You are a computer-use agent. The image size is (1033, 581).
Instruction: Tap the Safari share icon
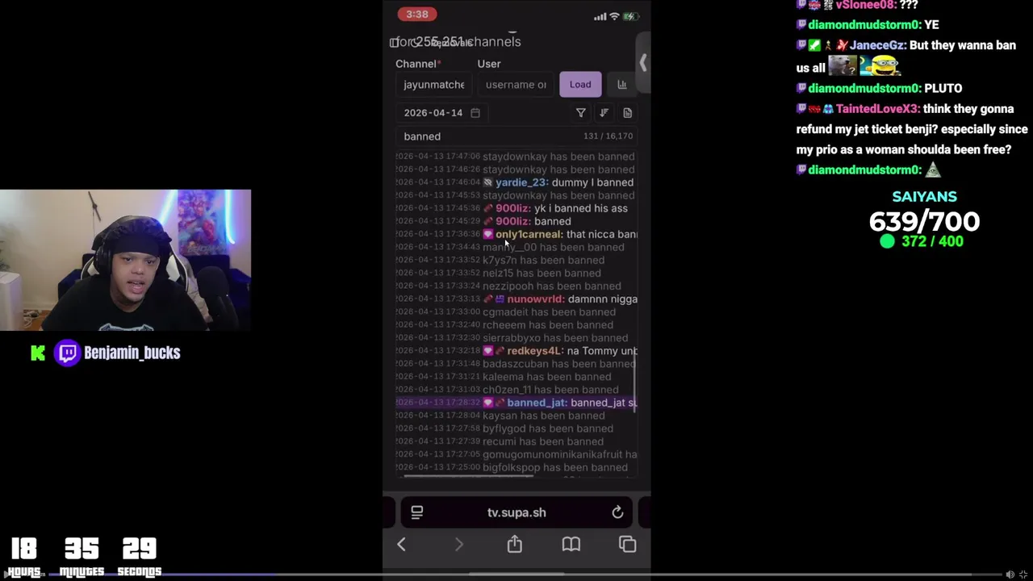click(x=514, y=544)
